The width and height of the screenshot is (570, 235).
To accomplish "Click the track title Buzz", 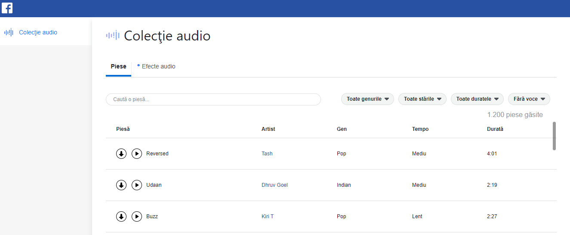I will tap(152, 216).
